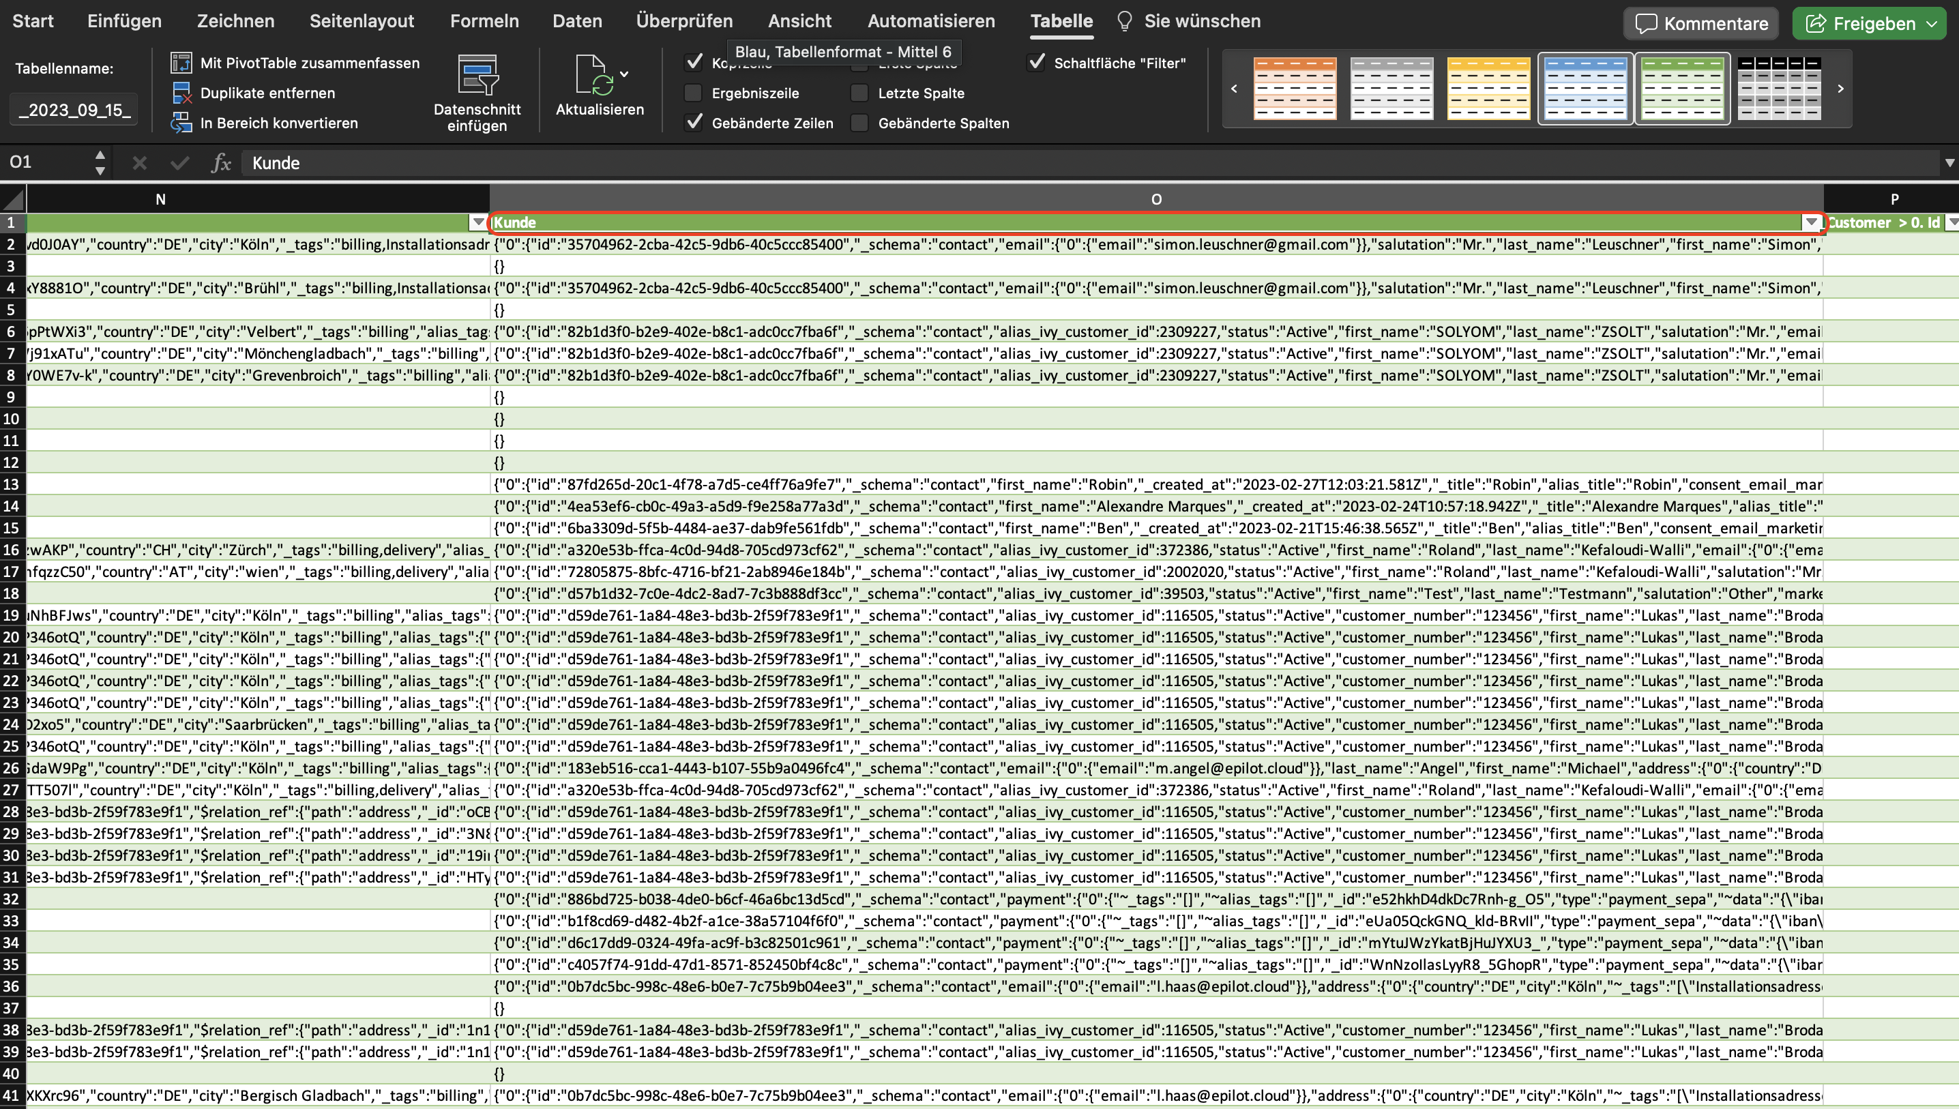Screen dimensions: 1959x1109
Task: Click the Kommentare button
Action: (1700, 24)
